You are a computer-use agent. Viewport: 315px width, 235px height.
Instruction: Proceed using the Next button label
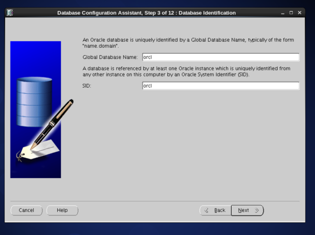(x=244, y=210)
